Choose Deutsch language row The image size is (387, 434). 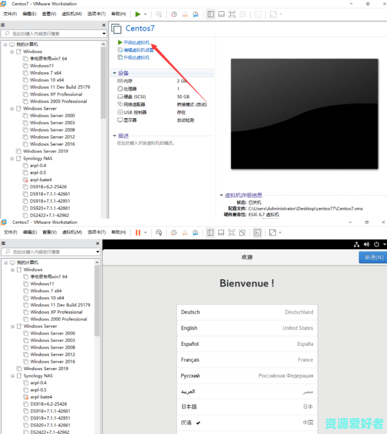click(x=247, y=312)
